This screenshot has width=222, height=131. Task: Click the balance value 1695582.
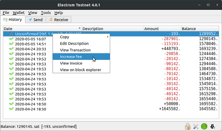click(x=208, y=104)
